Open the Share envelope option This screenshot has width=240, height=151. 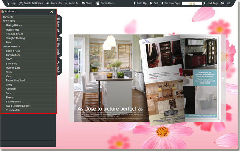coord(87,3)
